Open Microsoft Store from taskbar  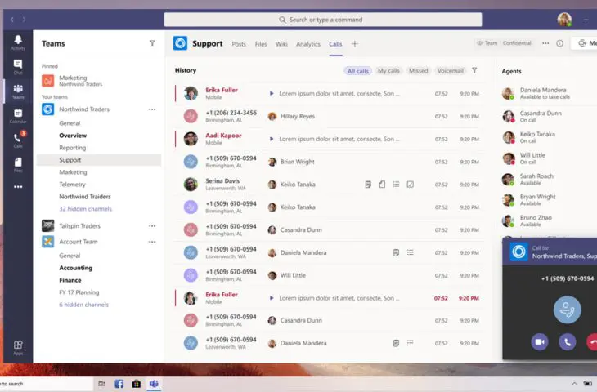(137, 384)
